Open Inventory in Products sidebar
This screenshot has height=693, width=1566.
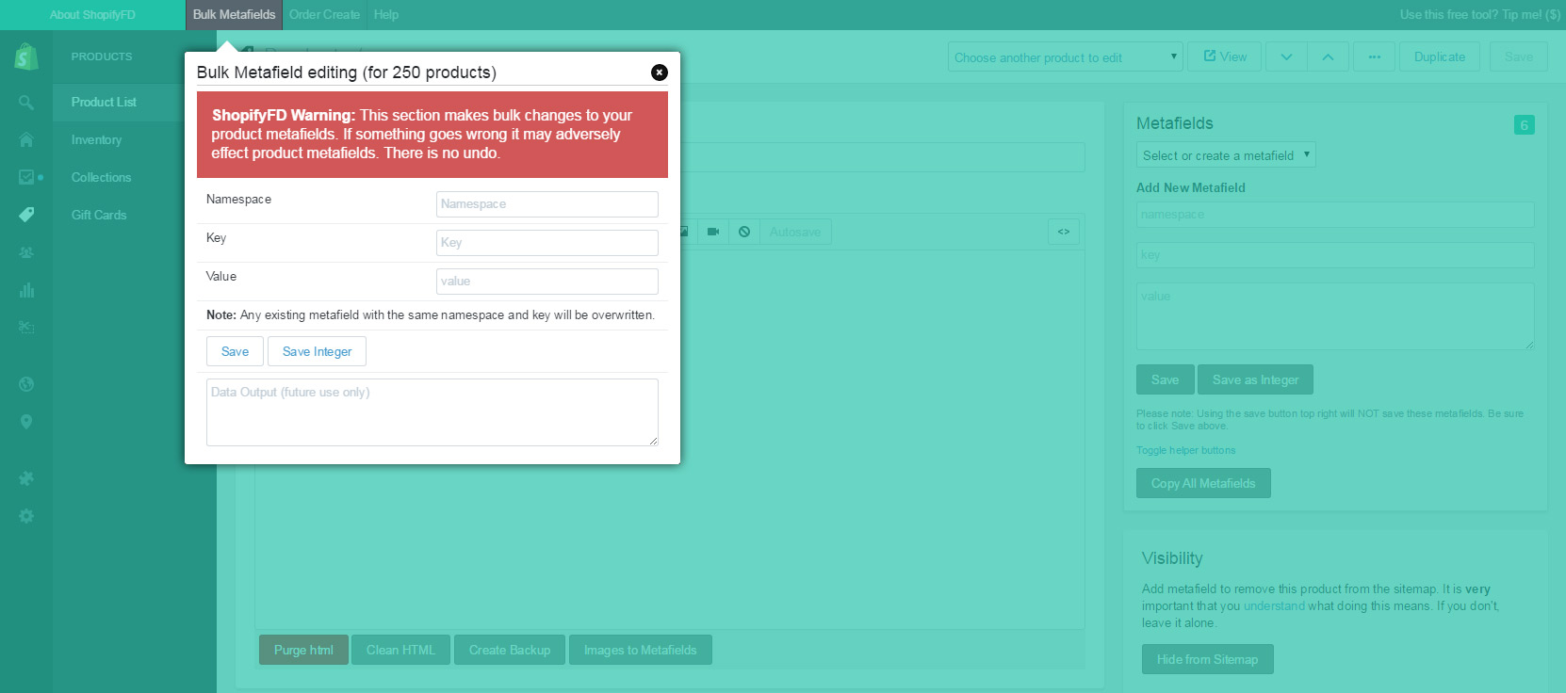96,139
